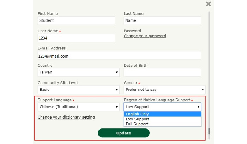Click the E-mail Address input field
This screenshot has height=144, width=247.
point(119,56)
